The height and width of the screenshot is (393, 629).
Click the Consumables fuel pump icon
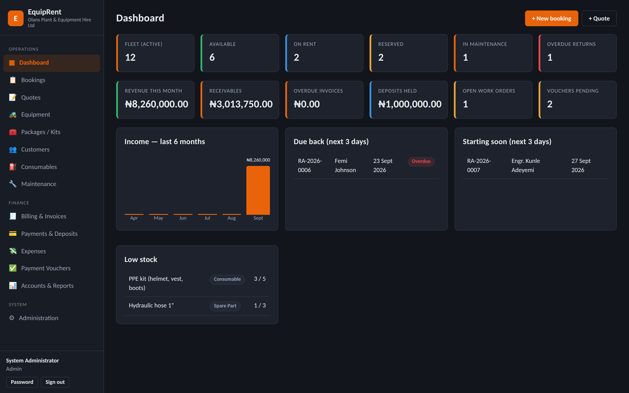(x=13, y=167)
